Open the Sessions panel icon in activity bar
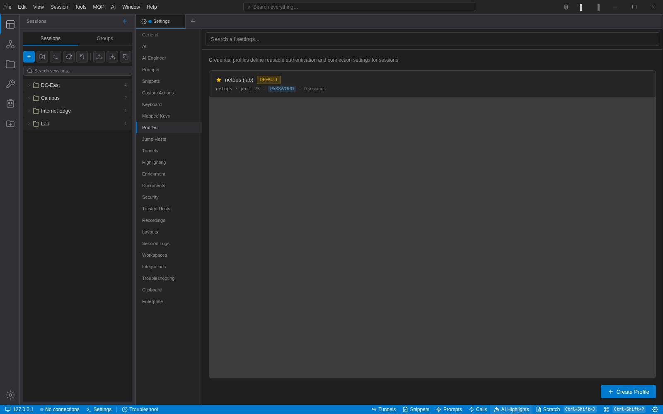 [x=10, y=24]
